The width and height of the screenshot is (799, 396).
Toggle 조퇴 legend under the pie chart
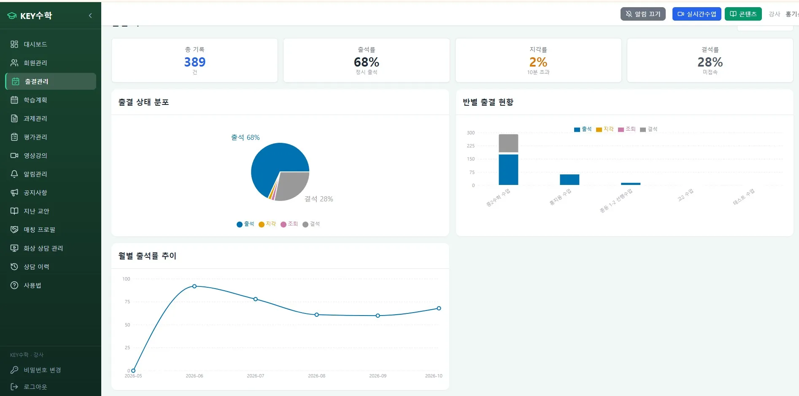[289, 224]
